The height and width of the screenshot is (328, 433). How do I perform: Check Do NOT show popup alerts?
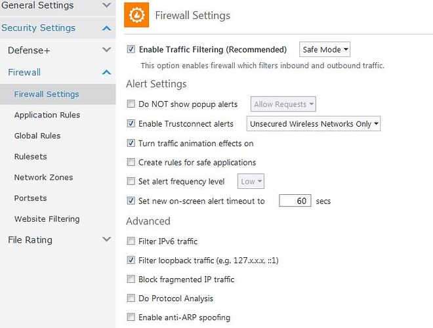click(131, 104)
